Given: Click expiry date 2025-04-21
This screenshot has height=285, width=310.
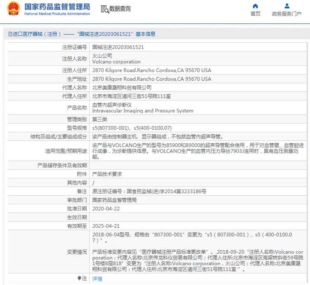Looking at the screenshot, I should pyautogui.click(x=106, y=226).
